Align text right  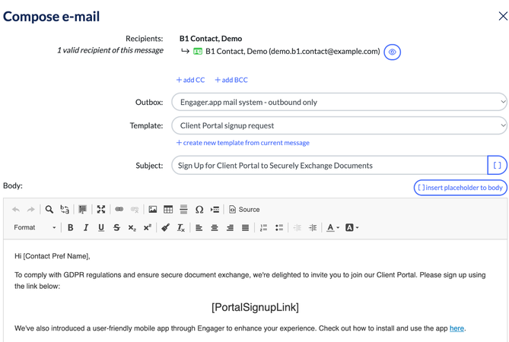231,227
